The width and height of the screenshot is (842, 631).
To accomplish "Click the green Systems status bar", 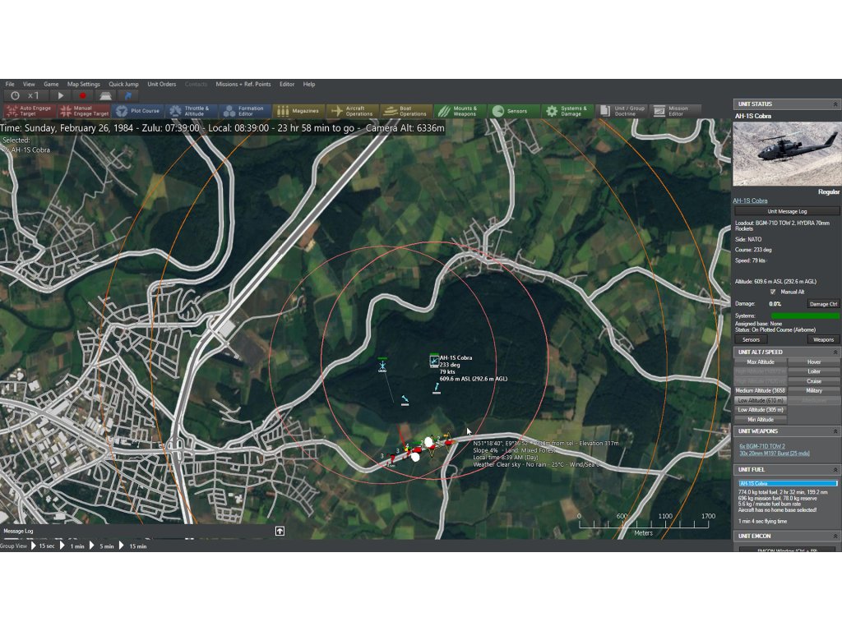I will point(805,316).
